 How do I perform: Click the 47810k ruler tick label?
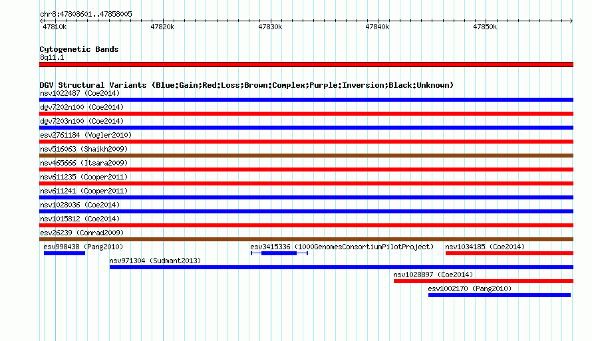click(x=55, y=27)
